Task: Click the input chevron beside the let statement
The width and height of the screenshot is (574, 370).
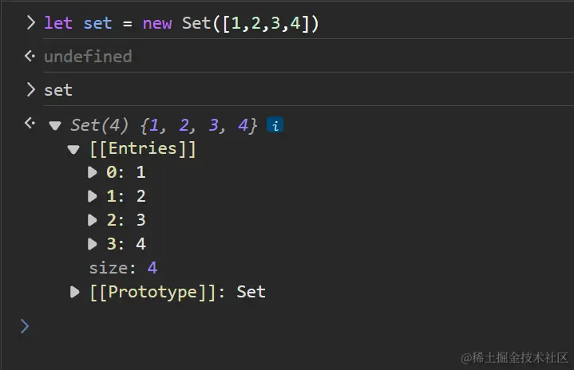Action: pos(30,22)
